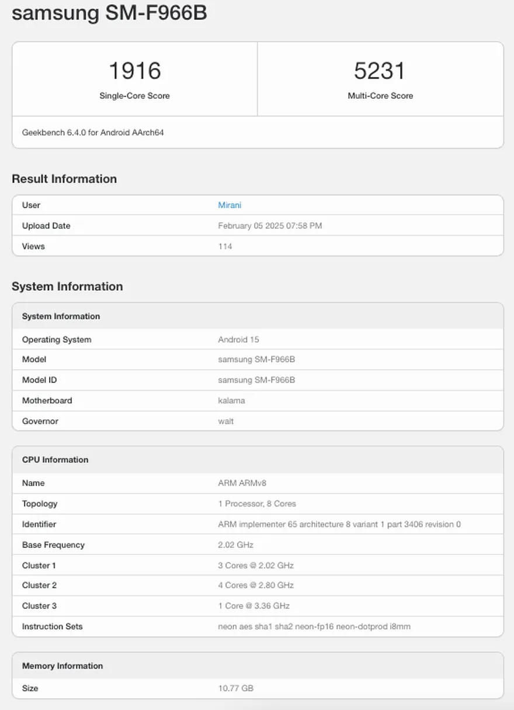
Task: Select the Instruction Sets value row
Action: tap(258, 626)
